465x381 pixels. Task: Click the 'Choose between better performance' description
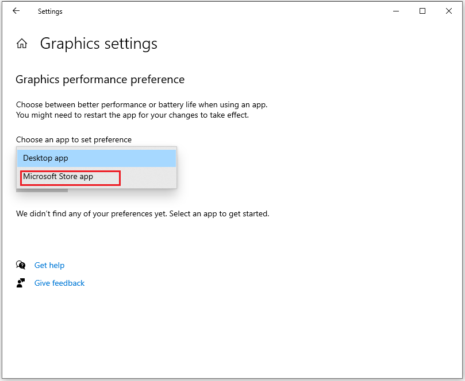141,105
